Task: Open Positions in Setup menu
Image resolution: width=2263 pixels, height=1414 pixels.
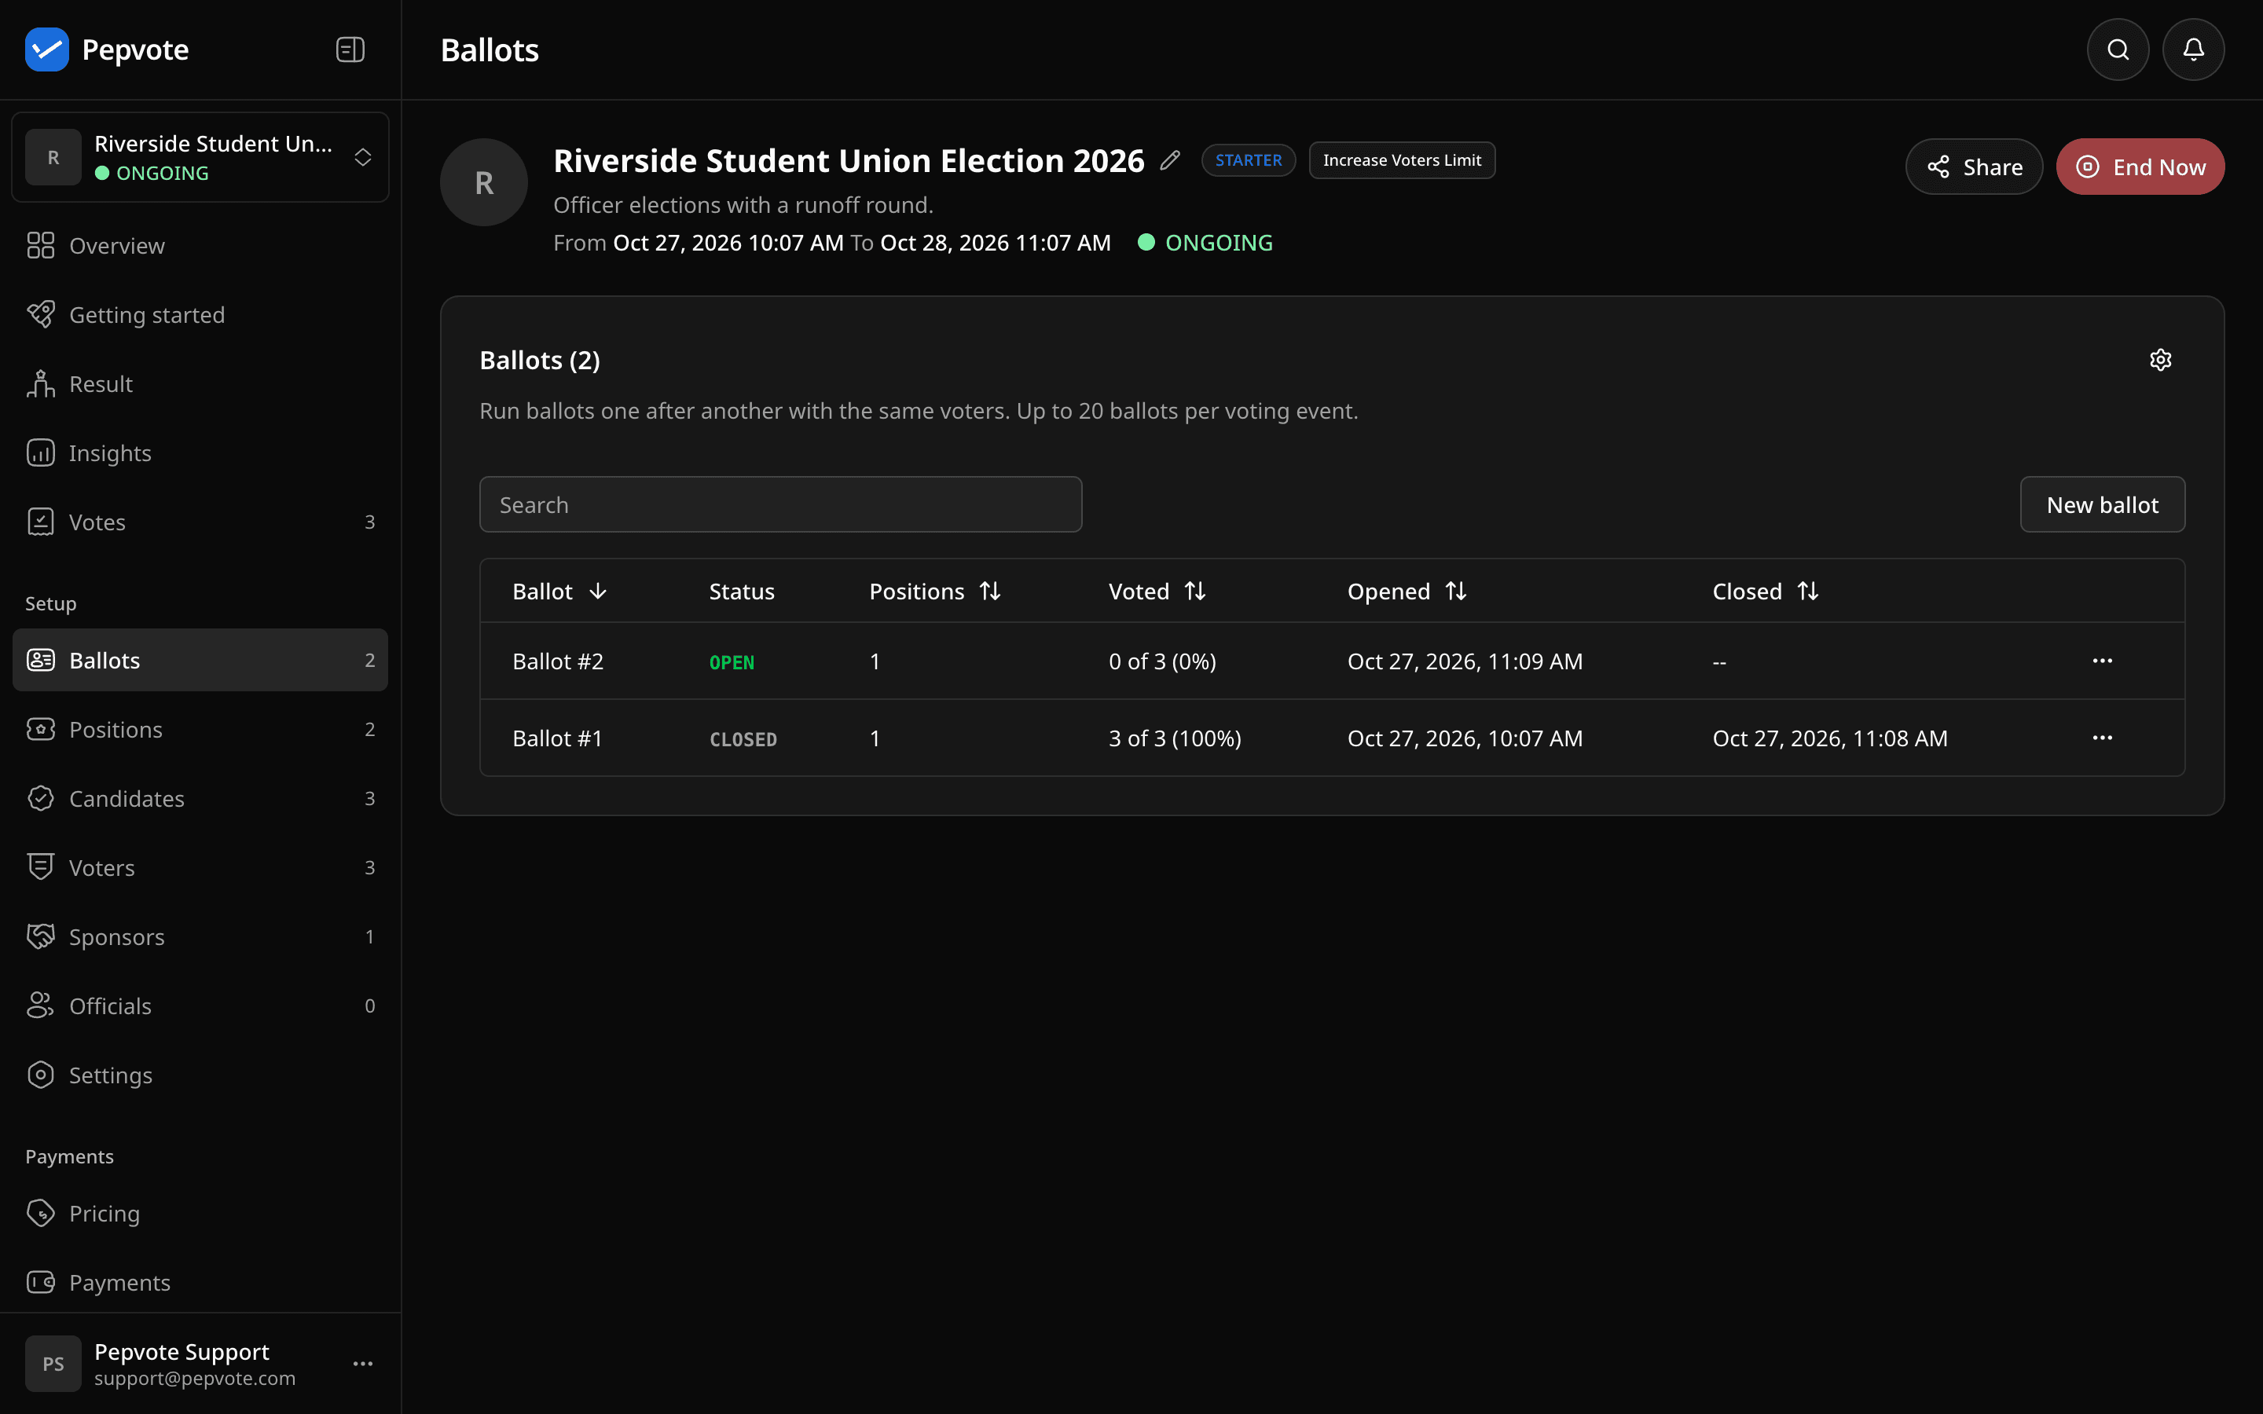Action: point(200,730)
